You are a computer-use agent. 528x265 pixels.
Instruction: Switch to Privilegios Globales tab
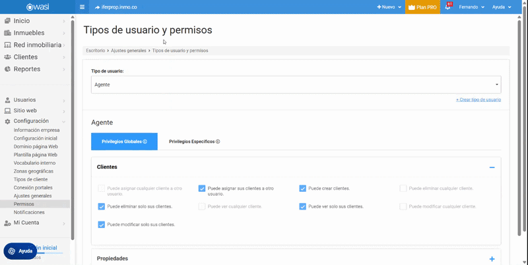pos(124,142)
